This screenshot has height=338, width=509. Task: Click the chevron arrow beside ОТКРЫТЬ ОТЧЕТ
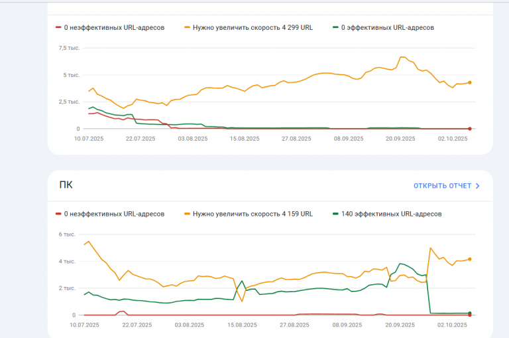(x=477, y=186)
